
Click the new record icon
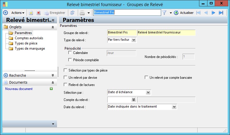coord(31,13)
